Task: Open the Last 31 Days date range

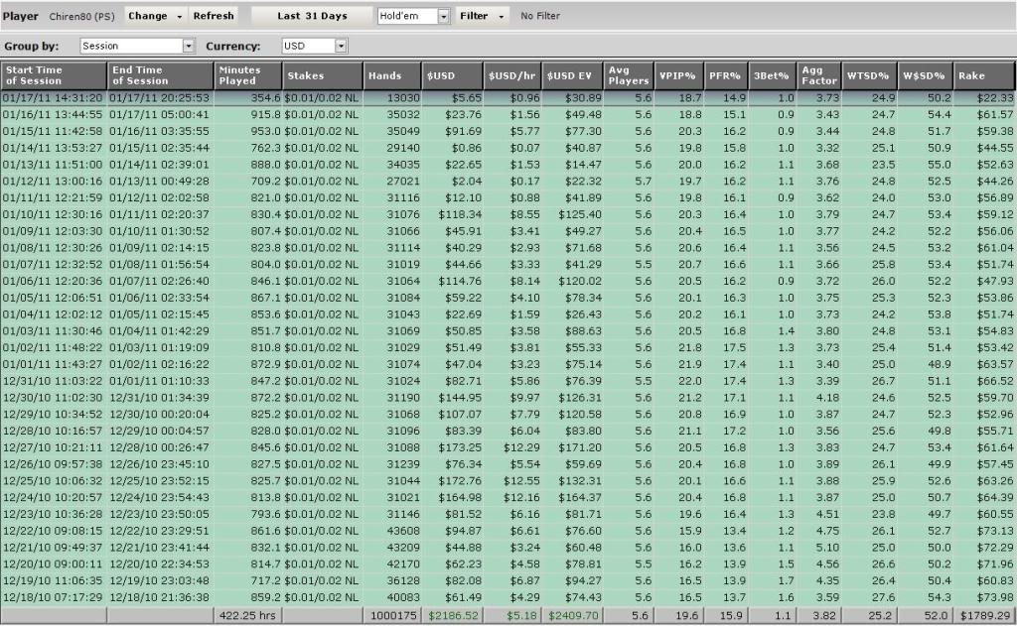Action: point(312,16)
